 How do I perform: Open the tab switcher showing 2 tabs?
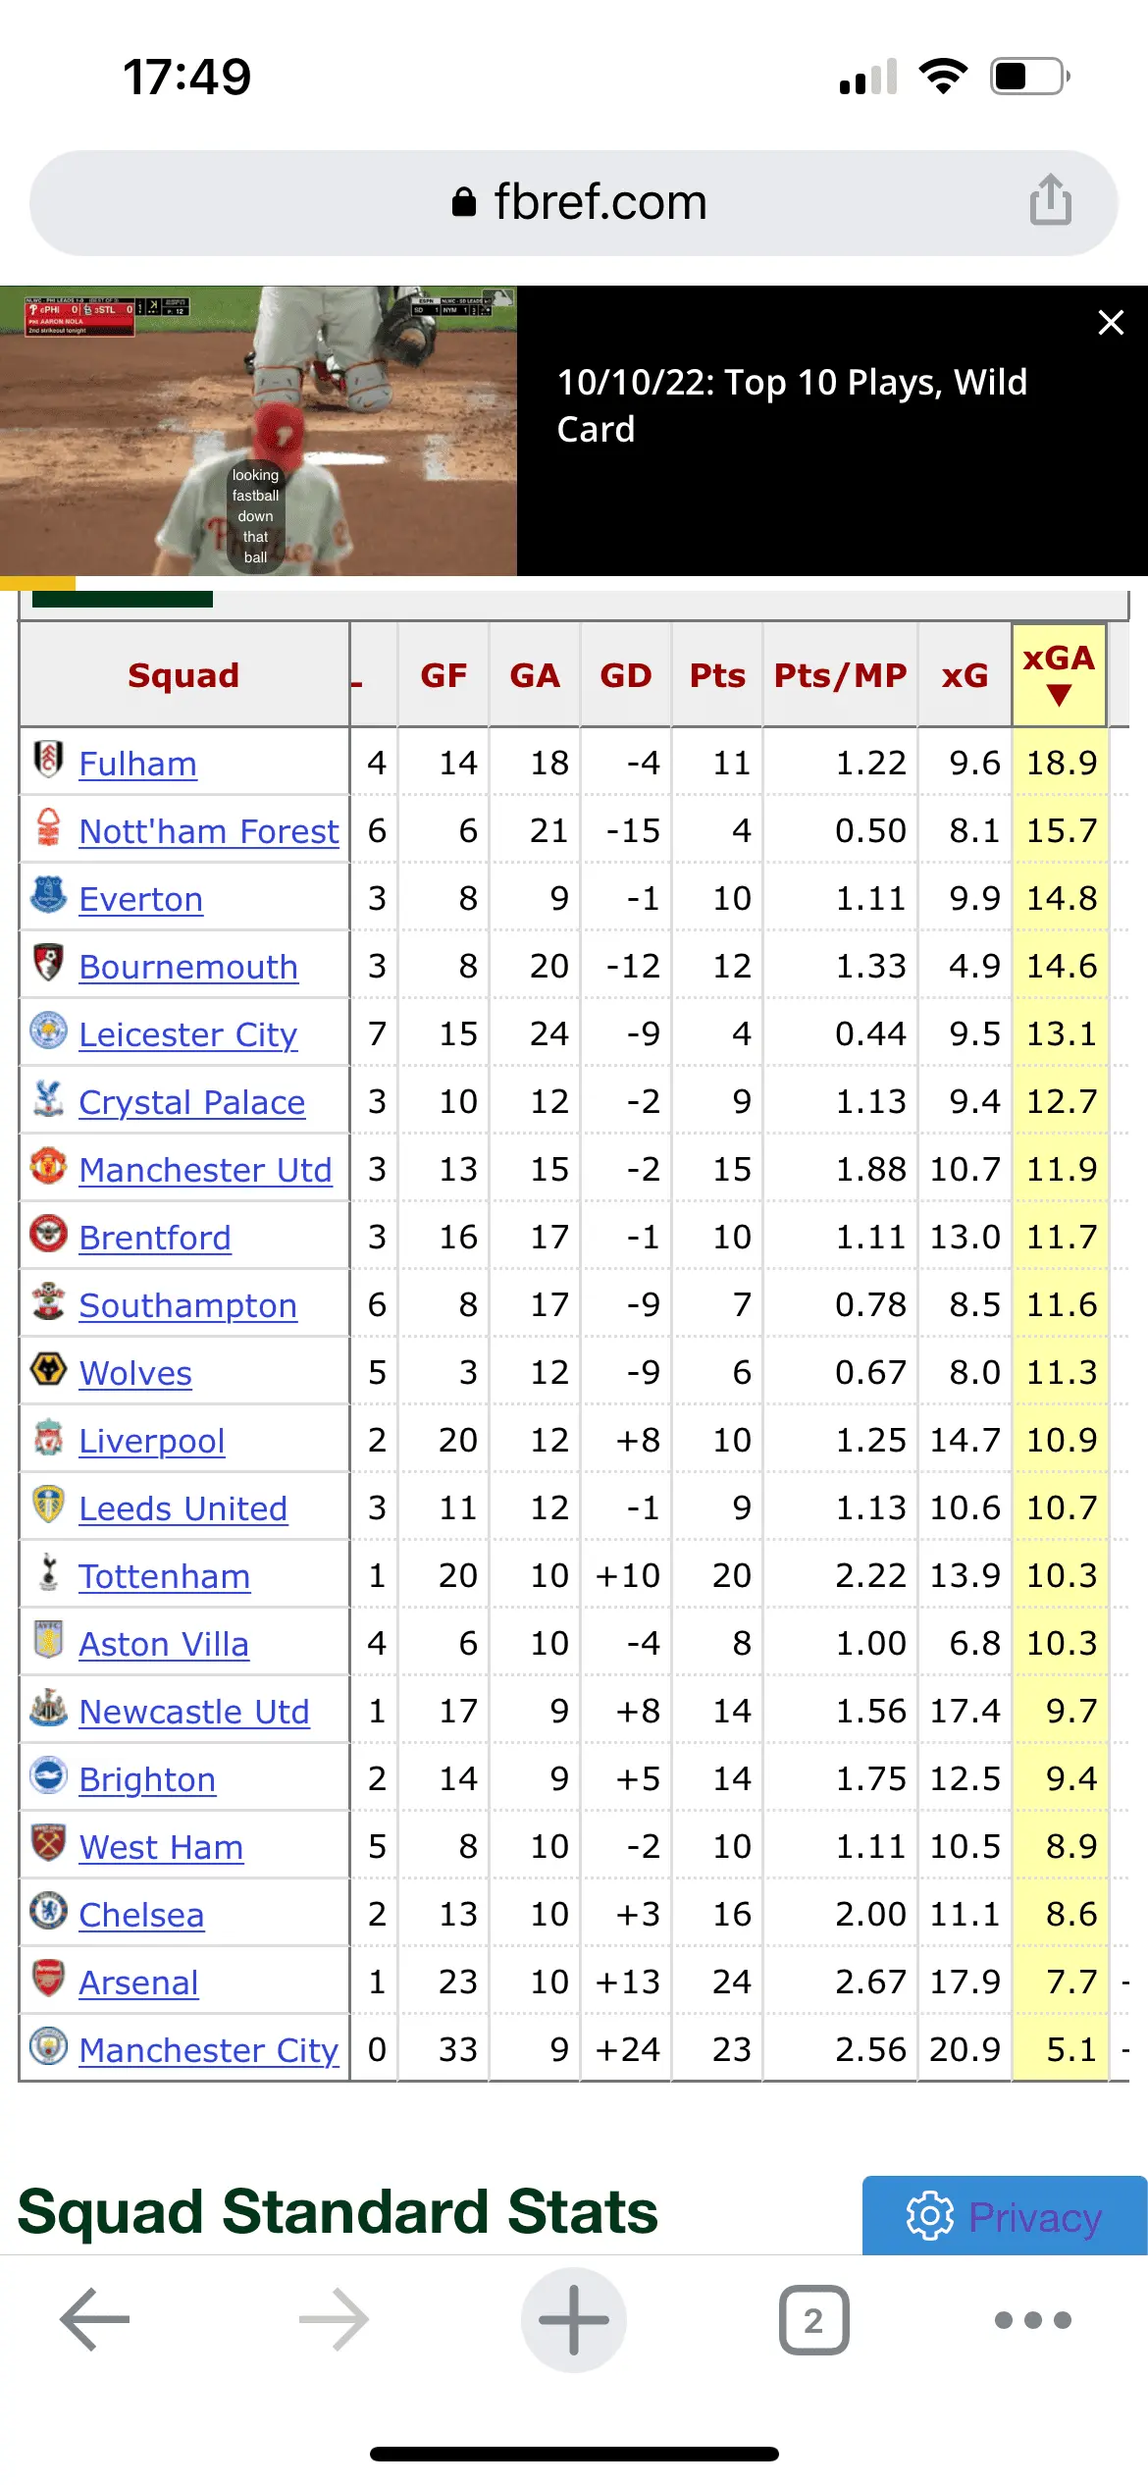tap(813, 2319)
